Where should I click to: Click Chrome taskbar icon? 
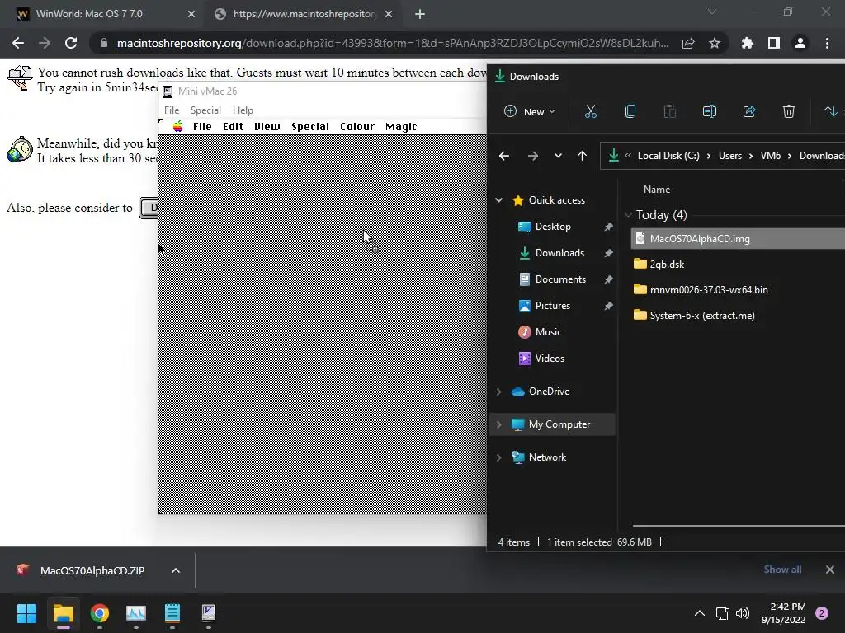(x=100, y=613)
